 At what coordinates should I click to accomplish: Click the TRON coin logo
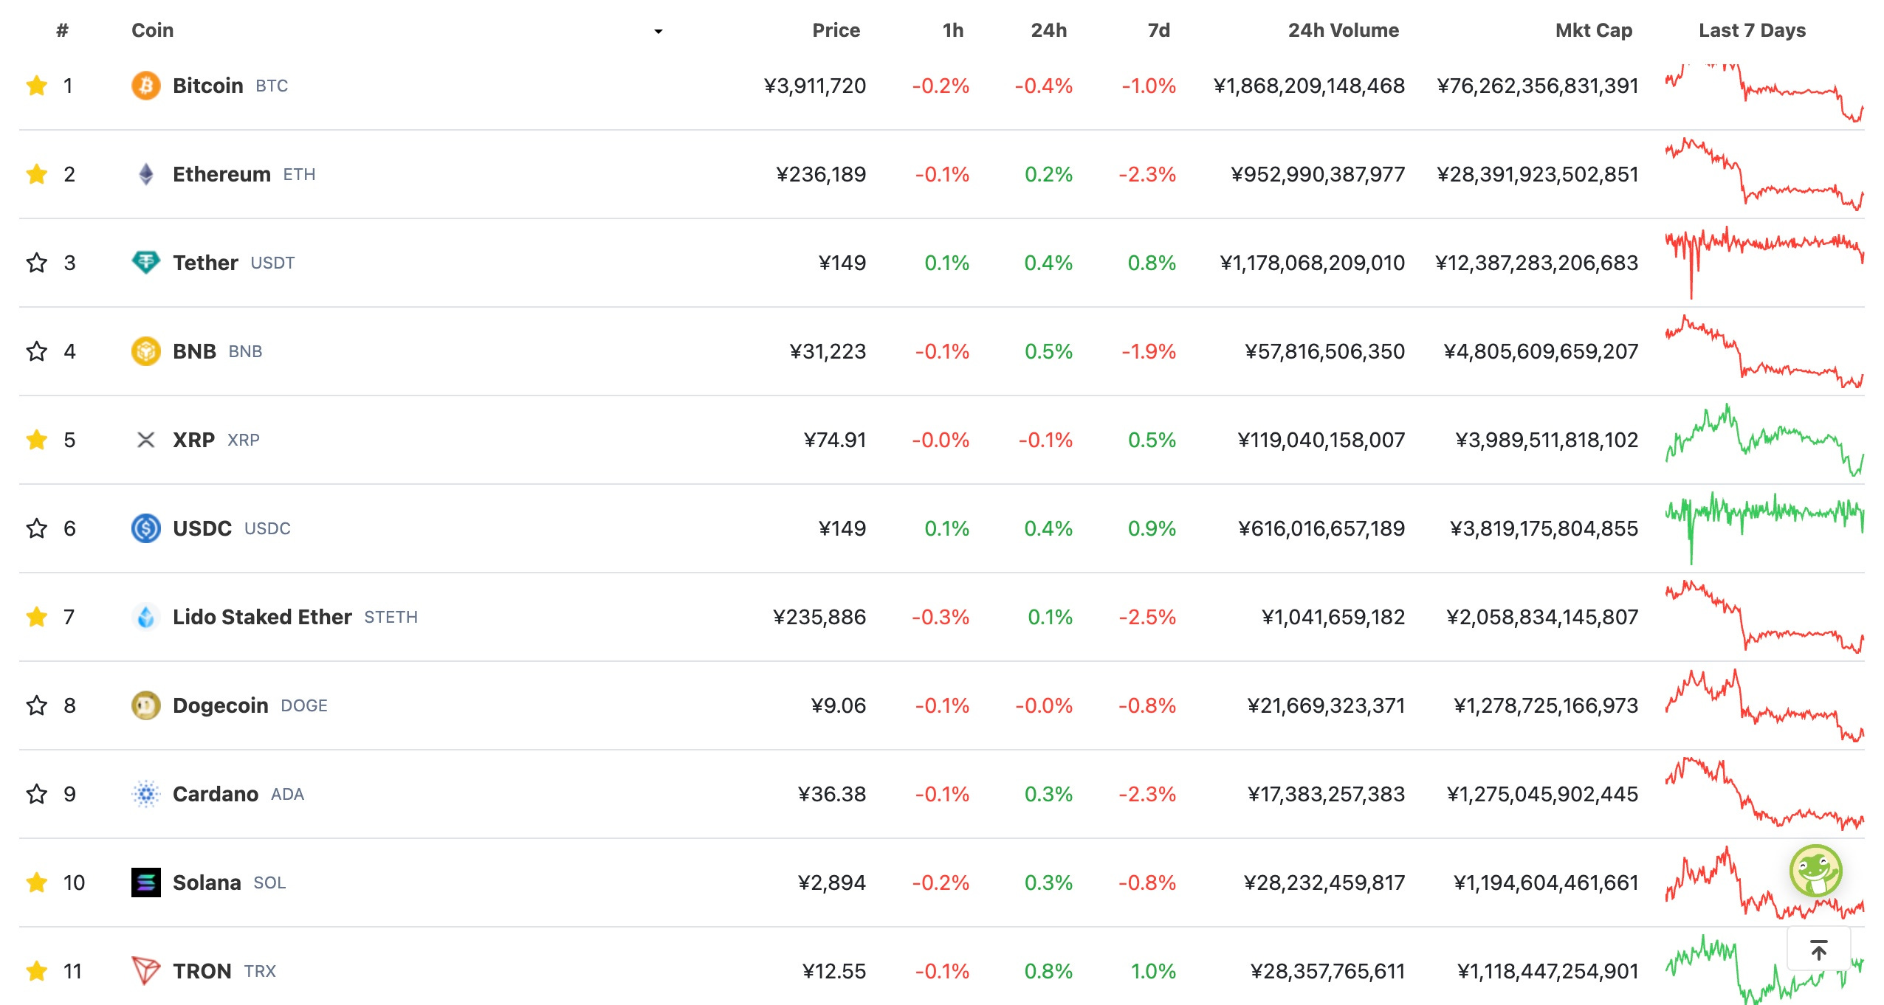(x=146, y=971)
